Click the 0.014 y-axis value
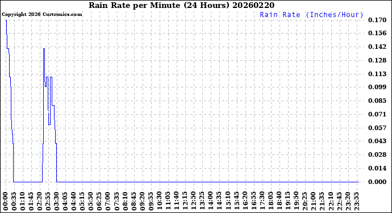Screen dimensions: 392x213 (377, 168)
